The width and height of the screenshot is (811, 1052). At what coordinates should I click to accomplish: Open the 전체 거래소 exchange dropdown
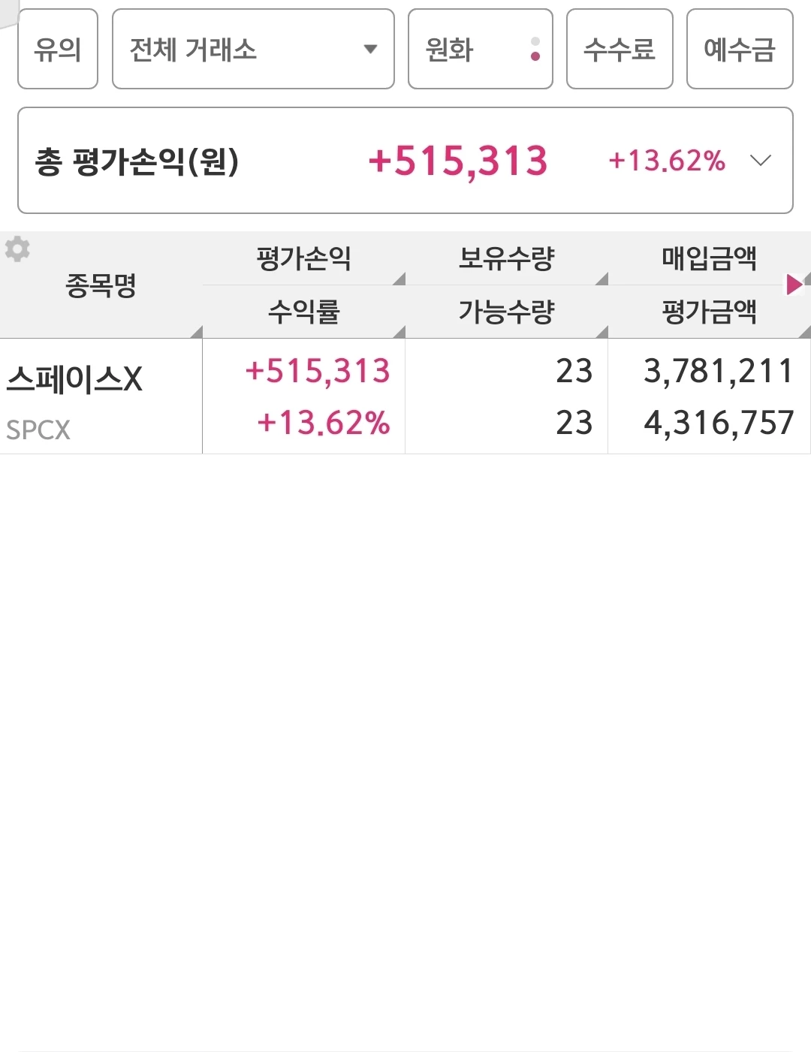pyautogui.click(x=253, y=50)
